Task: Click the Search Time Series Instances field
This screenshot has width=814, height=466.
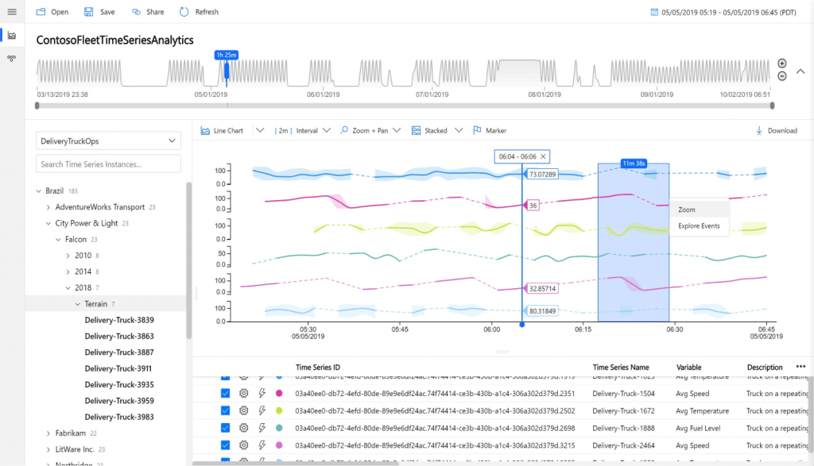Action: (x=108, y=164)
